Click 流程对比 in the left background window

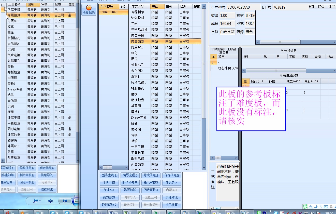click(x=47, y=190)
